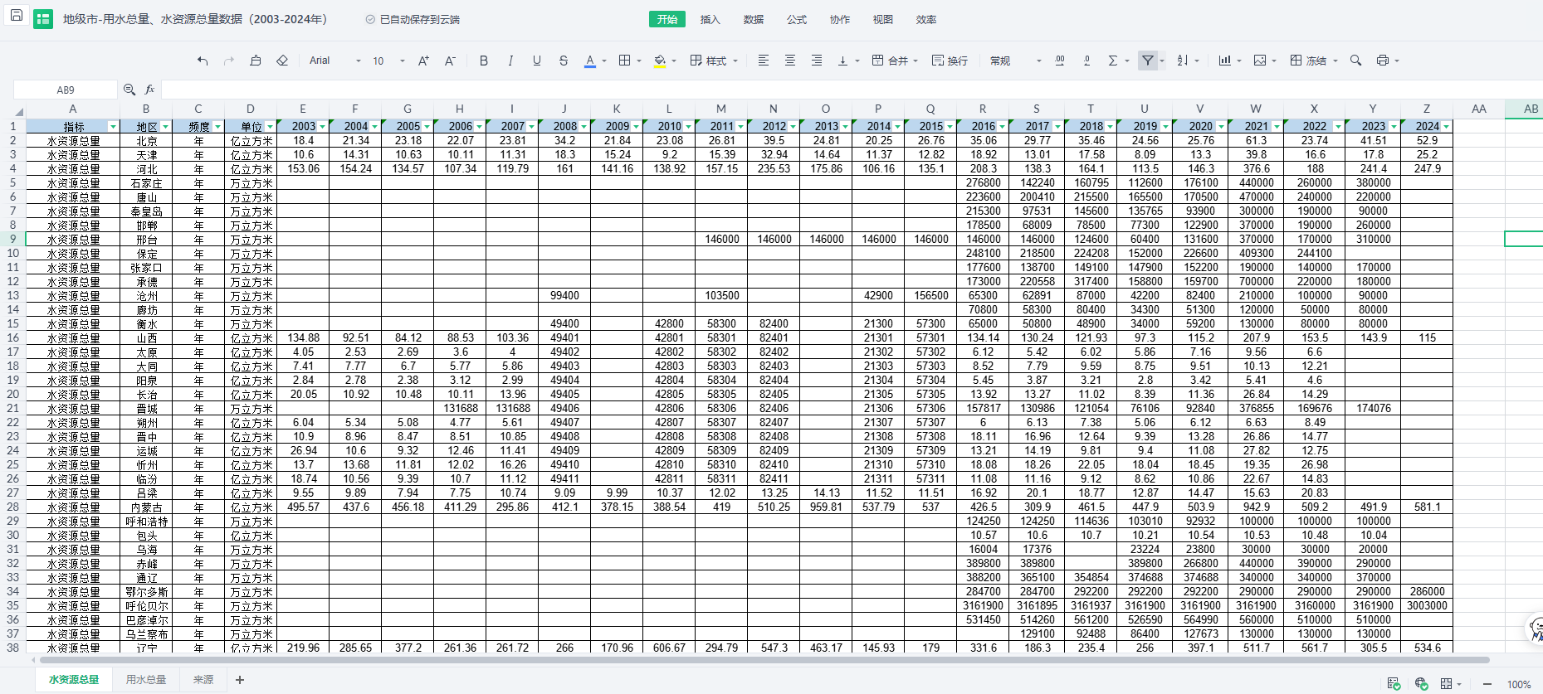Viewport: 1543px width, 694px height.
Task: Apply yellow fill color
Action: pyautogui.click(x=660, y=61)
